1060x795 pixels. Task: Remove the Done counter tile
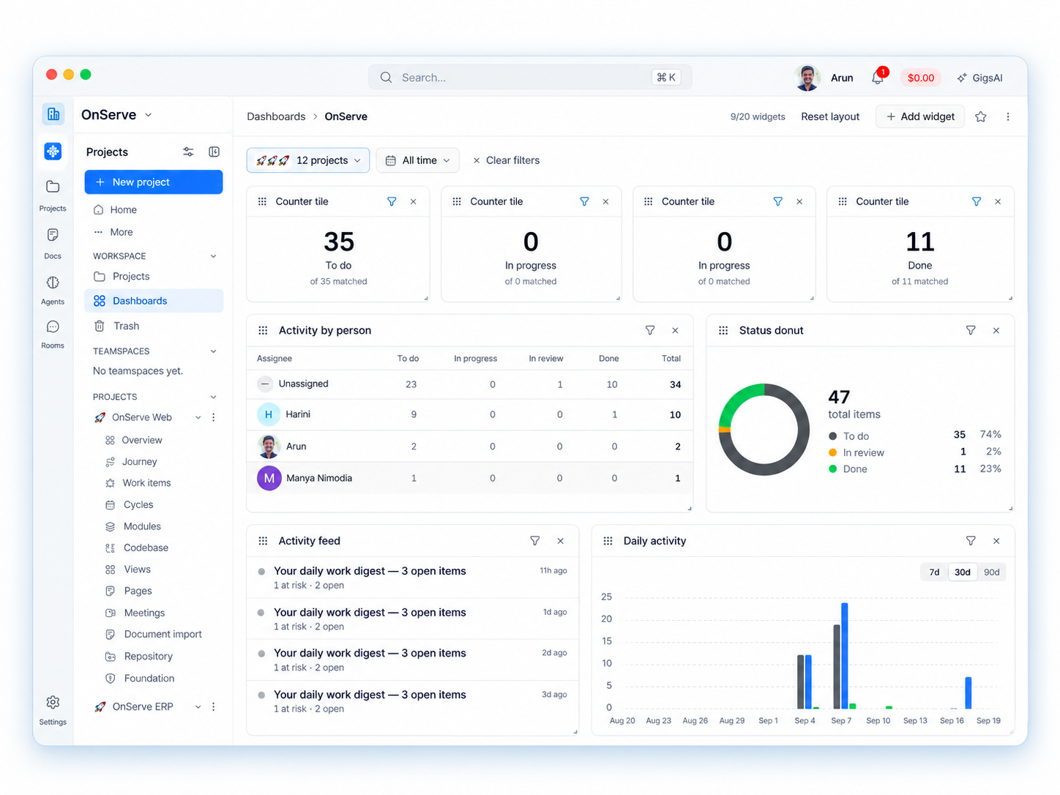click(x=998, y=201)
